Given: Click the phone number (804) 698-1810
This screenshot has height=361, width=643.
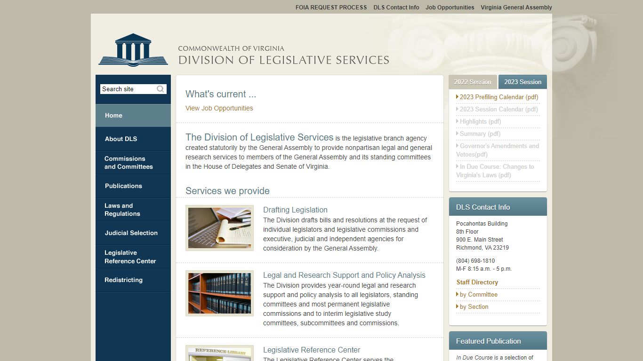Looking at the screenshot, I should 475,261.
